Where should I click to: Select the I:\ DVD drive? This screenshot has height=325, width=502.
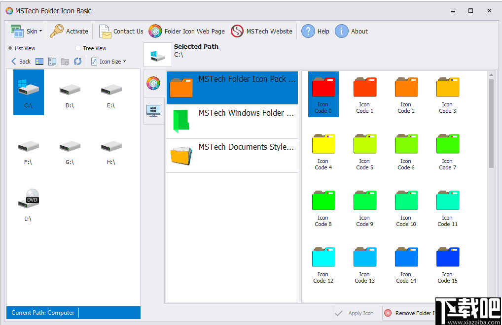29,206
